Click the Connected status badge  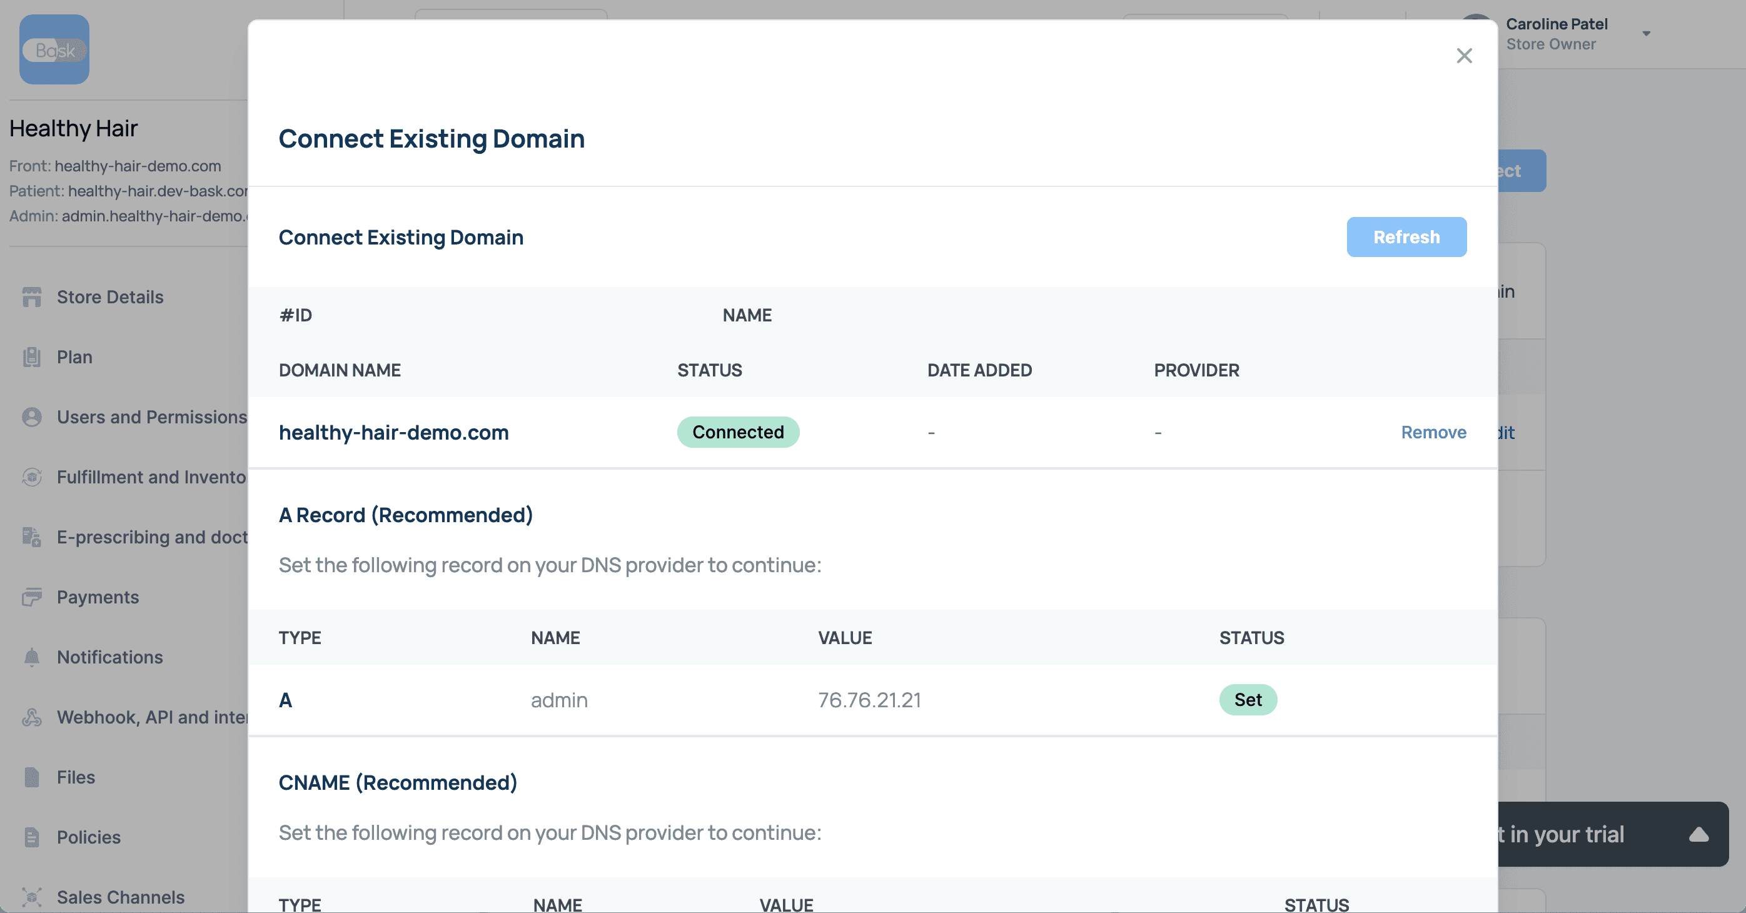tap(737, 433)
